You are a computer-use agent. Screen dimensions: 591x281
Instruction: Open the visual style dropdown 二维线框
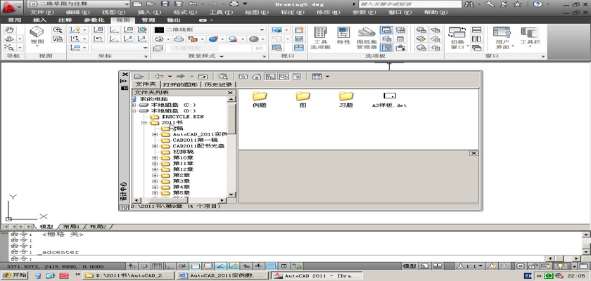210,30
